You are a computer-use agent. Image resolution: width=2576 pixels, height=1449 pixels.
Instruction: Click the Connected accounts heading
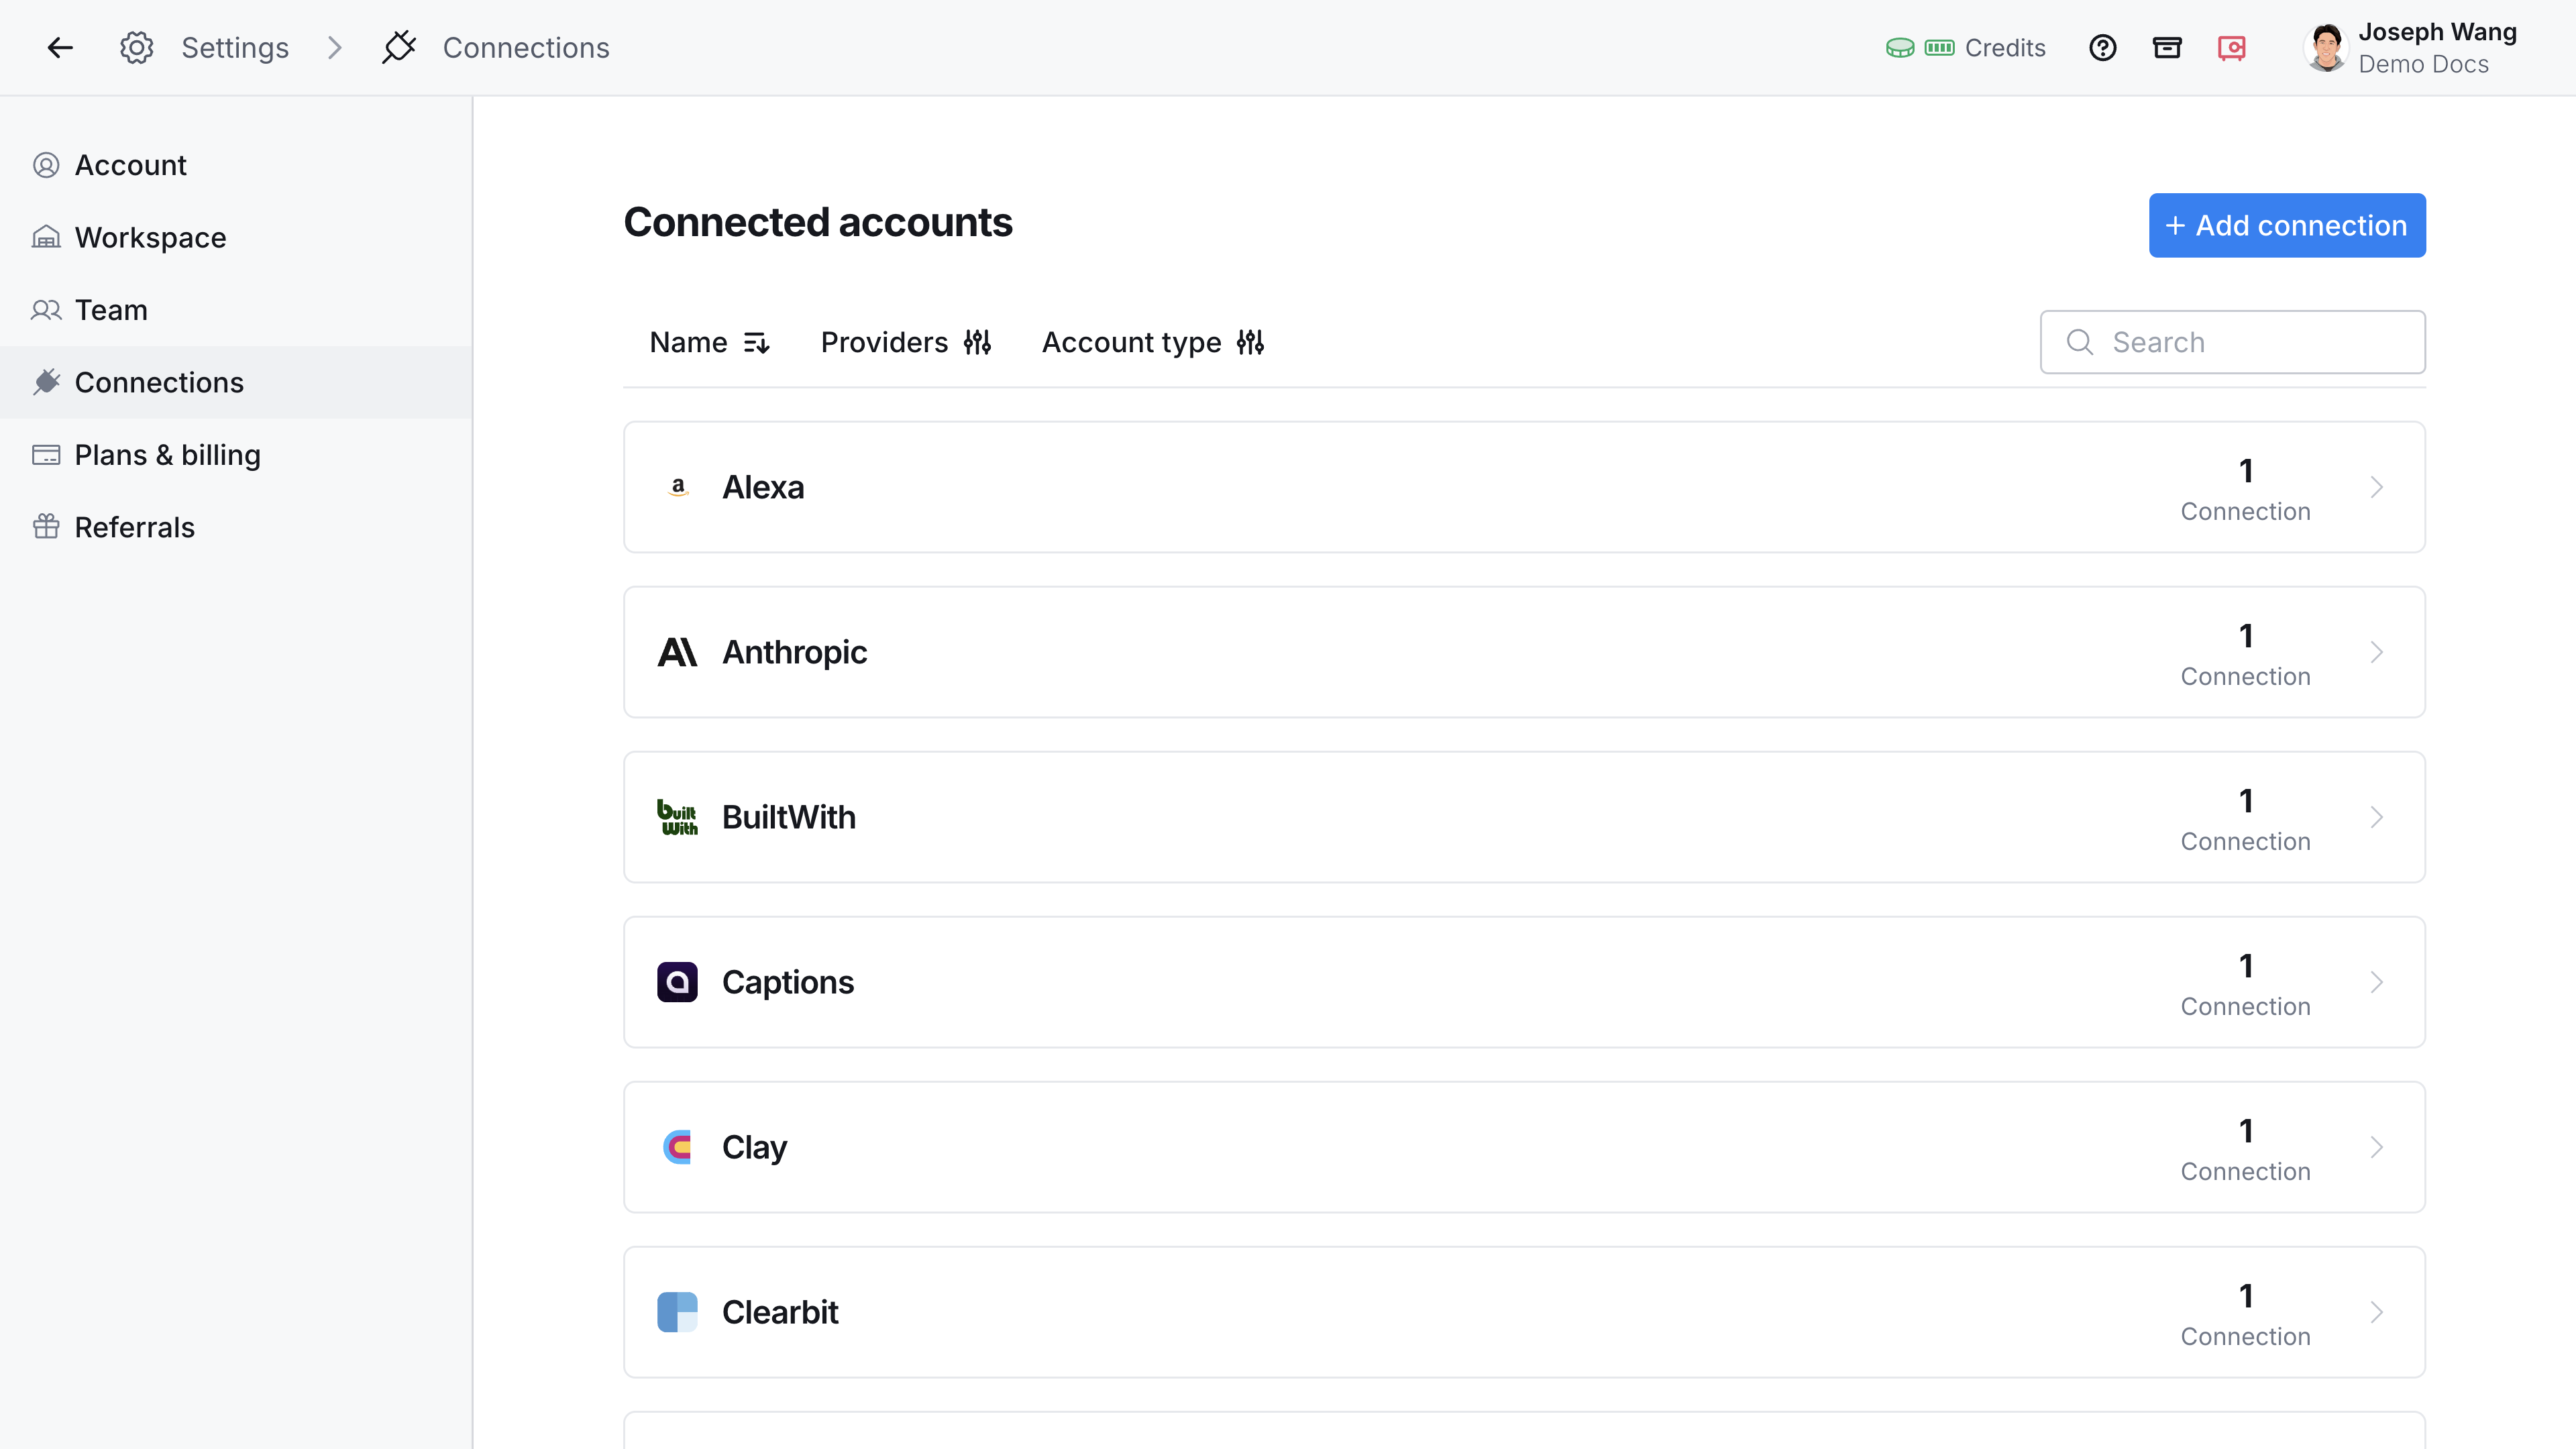818,222
